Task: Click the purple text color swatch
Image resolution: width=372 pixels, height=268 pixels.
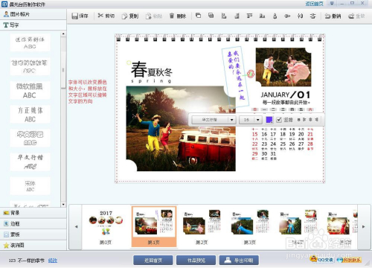Action: click(x=269, y=120)
